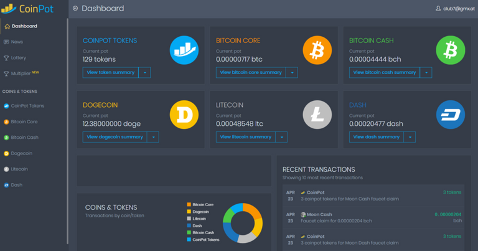The width and height of the screenshot is (478, 251).
Task: Open dropdown next to View token summary
Action: pos(145,73)
